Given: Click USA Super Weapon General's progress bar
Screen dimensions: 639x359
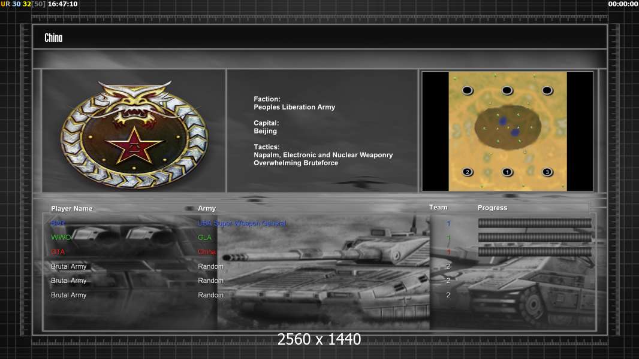Looking at the screenshot, I should [535, 223].
